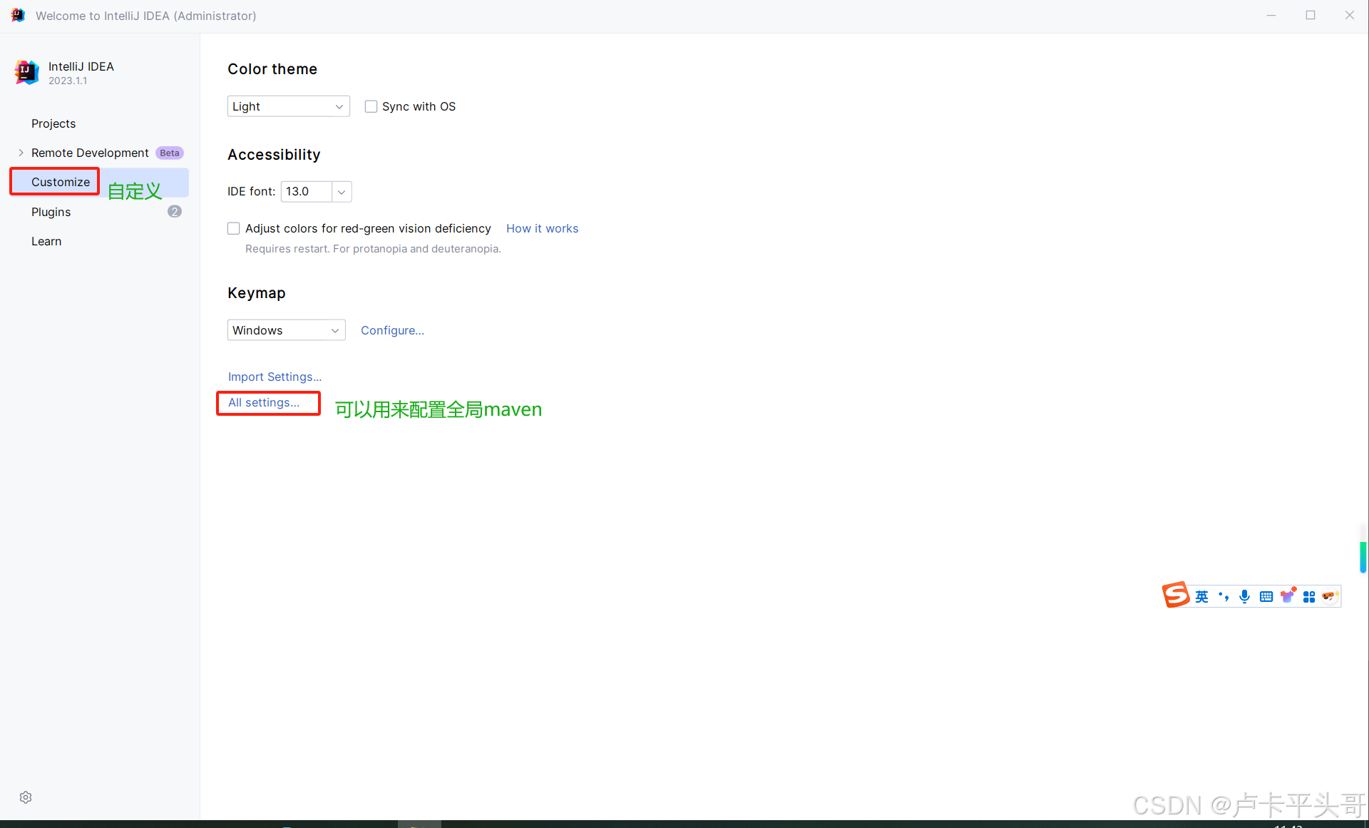Open the settings gear icon in the sidebar

[26, 797]
